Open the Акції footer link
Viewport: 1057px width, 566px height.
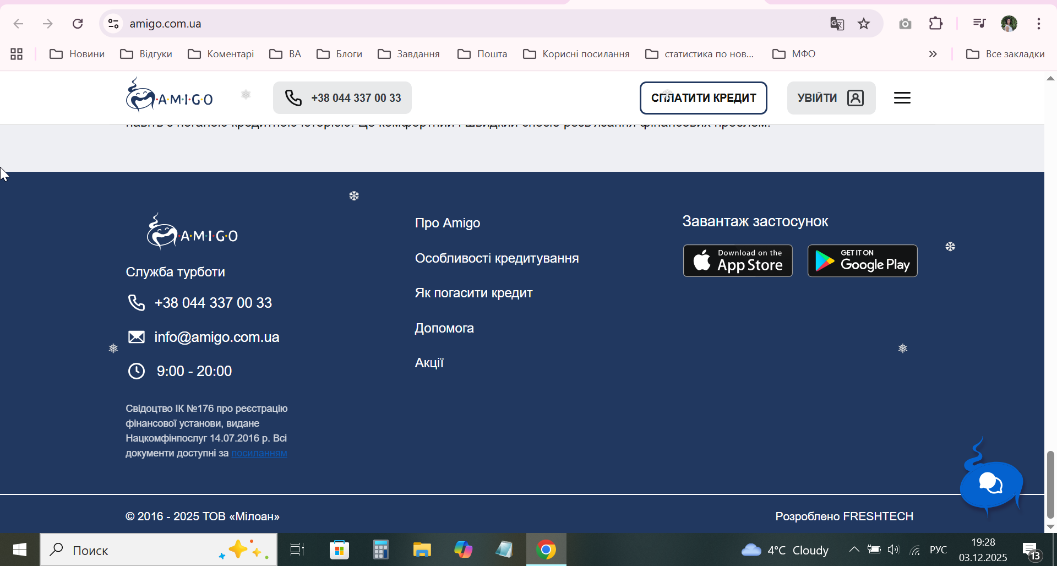(429, 363)
